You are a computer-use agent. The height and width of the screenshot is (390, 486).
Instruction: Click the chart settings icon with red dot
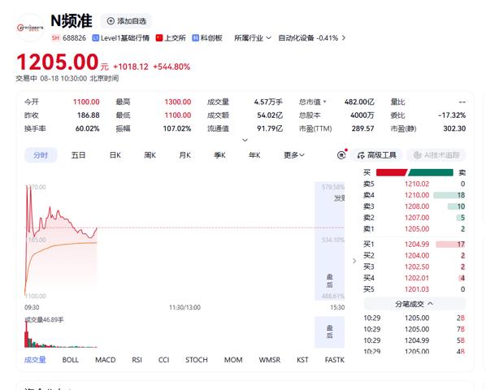tap(341, 154)
